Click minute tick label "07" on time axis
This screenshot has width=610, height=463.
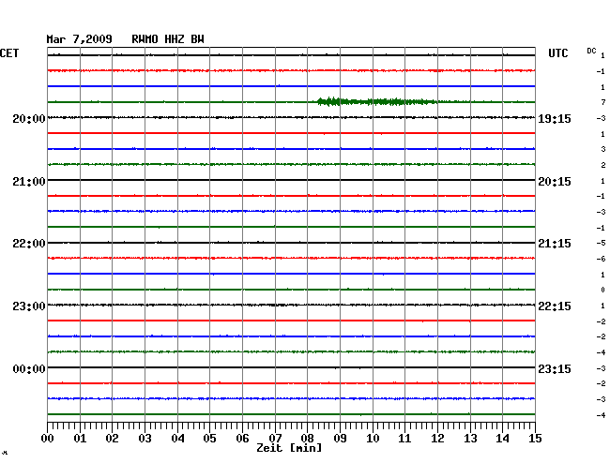(x=275, y=439)
